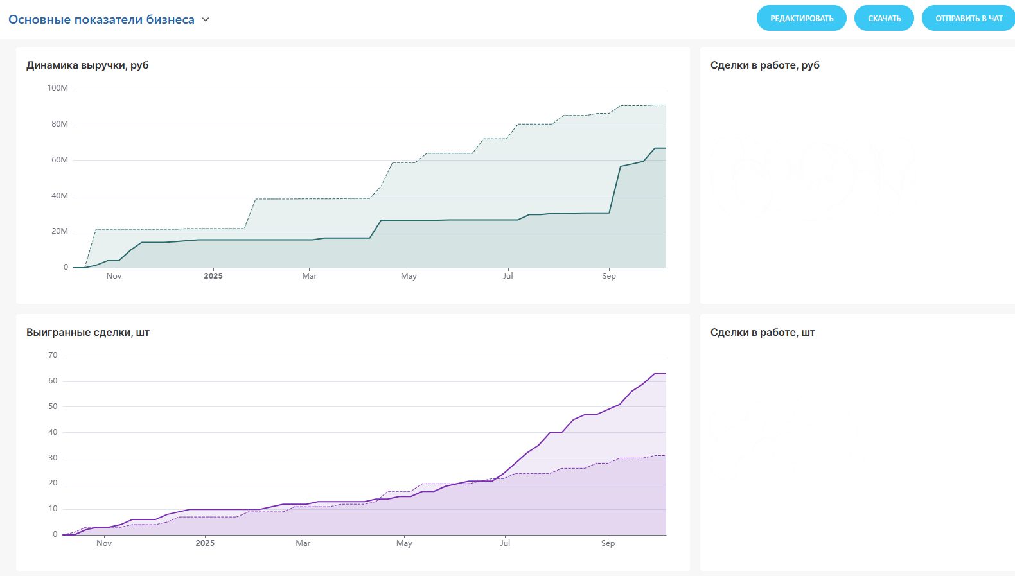
Task: Click the Jul label under the won deals chart
Action: point(505,543)
